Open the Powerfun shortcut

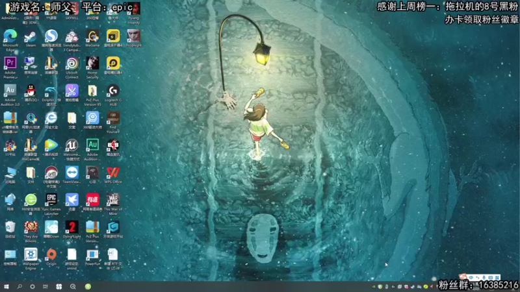click(x=92, y=254)
